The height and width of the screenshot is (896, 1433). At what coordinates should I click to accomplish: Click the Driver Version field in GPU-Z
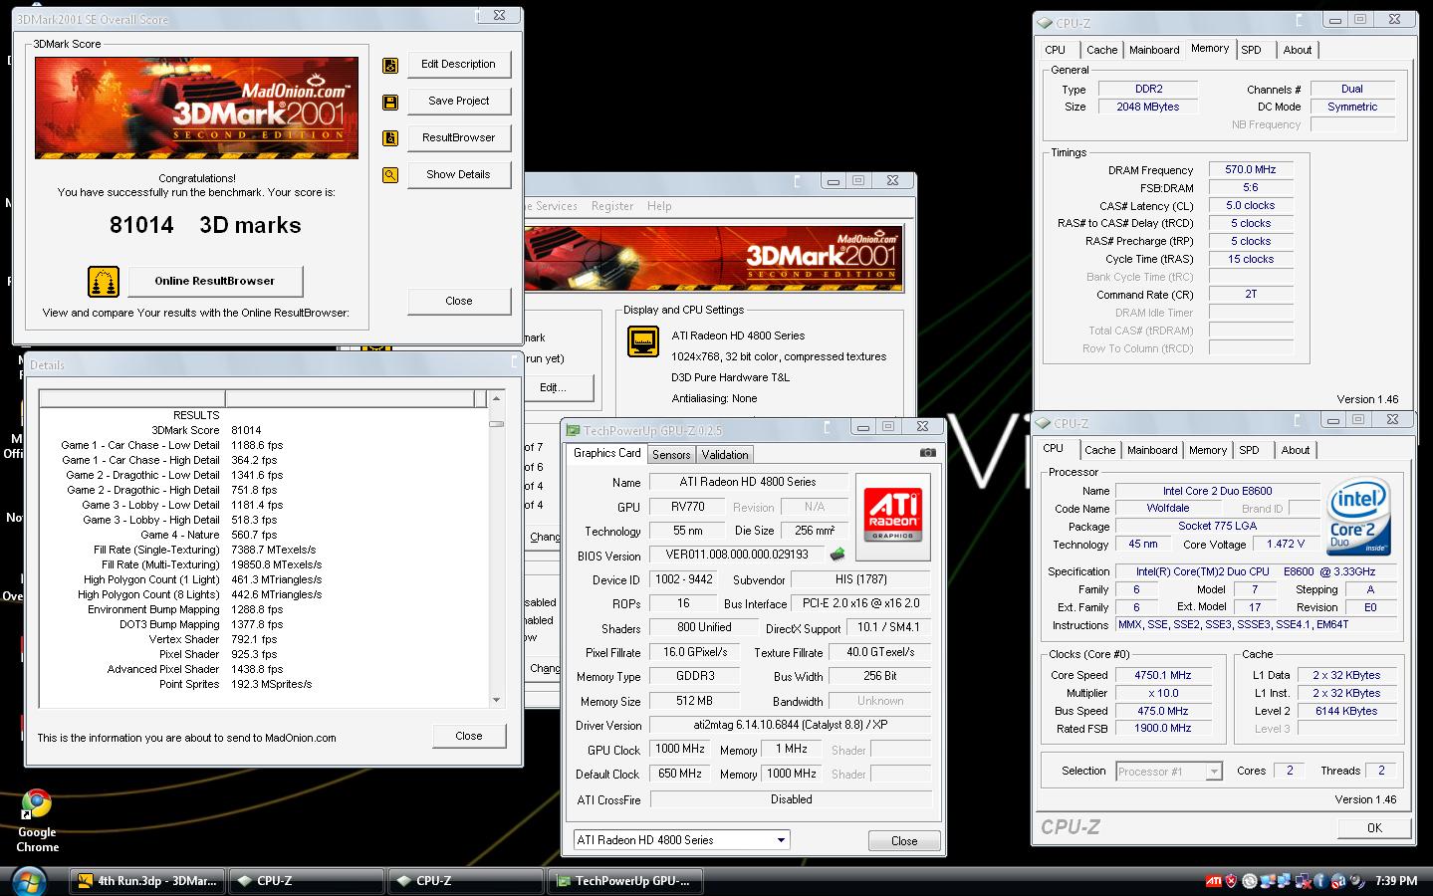pos(790,725)
